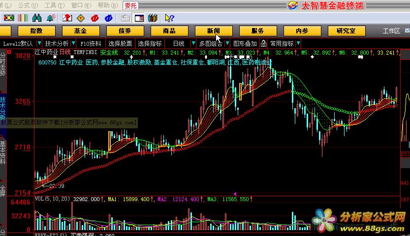Click the 江中药业 stock name in chart header

click(47, 52)
